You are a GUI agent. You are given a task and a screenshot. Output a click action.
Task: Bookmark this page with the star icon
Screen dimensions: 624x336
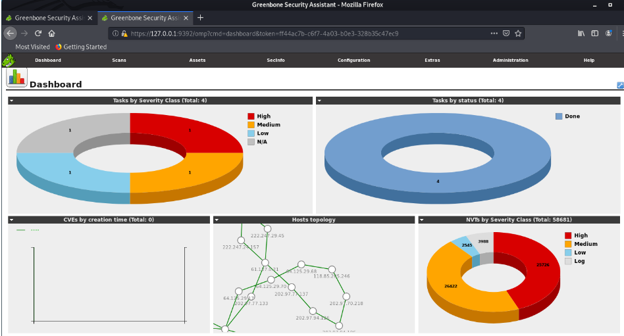click(518, 34)
